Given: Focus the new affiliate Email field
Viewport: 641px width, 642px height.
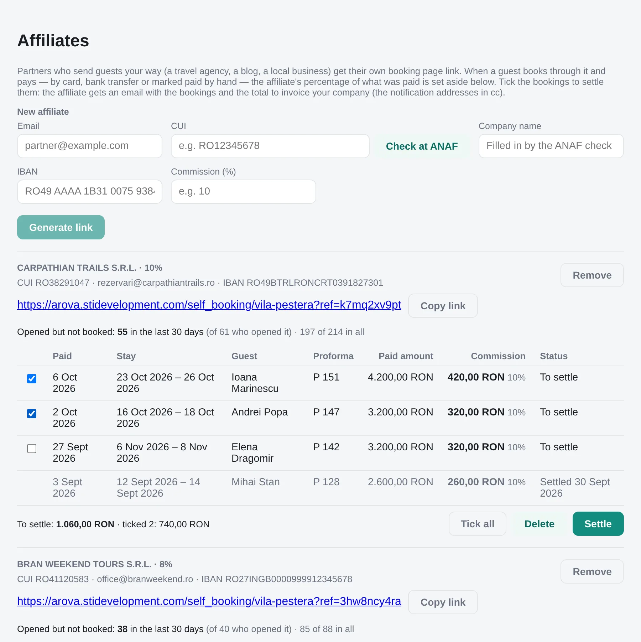Looking at the screenshot, I should pyautogui.click(x=90, y=146).
